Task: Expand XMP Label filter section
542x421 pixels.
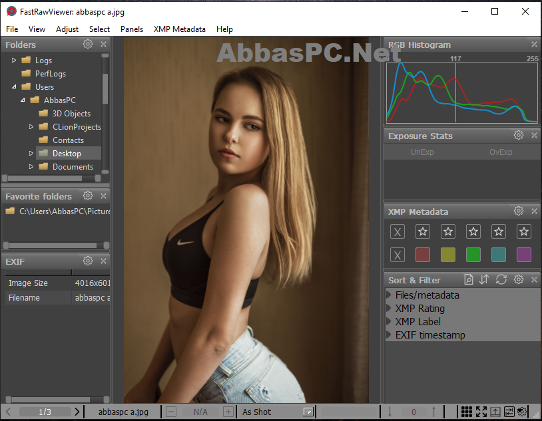Action: coord(389,321)
